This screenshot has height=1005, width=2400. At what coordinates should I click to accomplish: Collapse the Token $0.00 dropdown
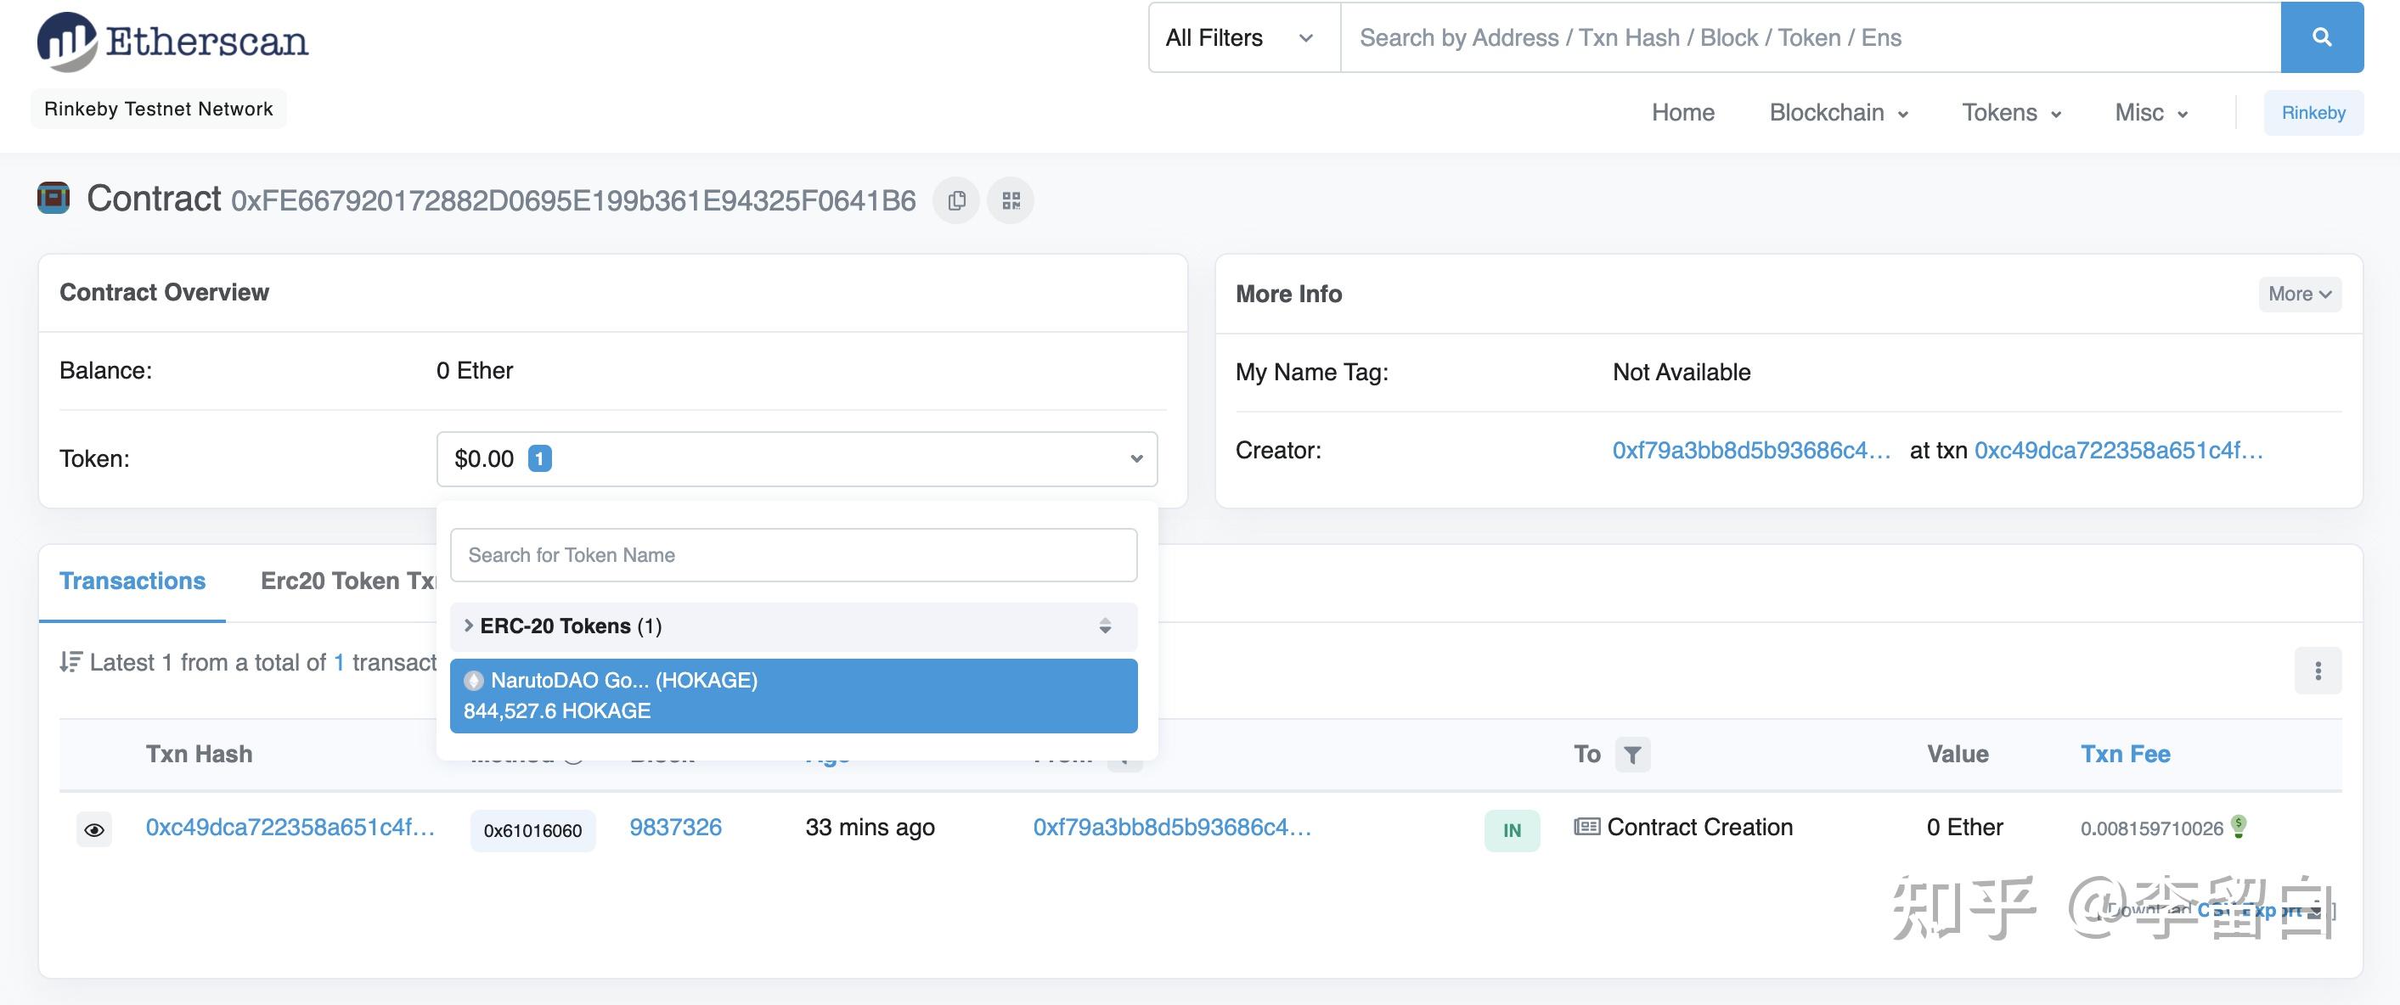[796, 458]
